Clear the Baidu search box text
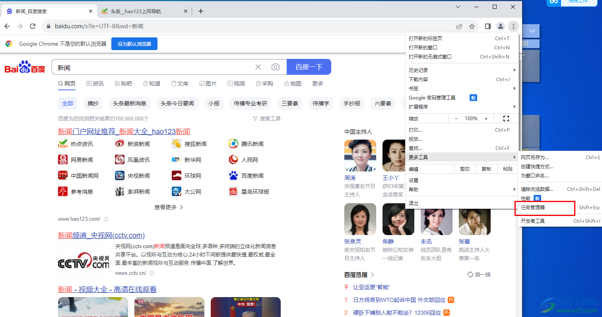Image resolution: width=602 pixels, height=317 pixels. 258,67
